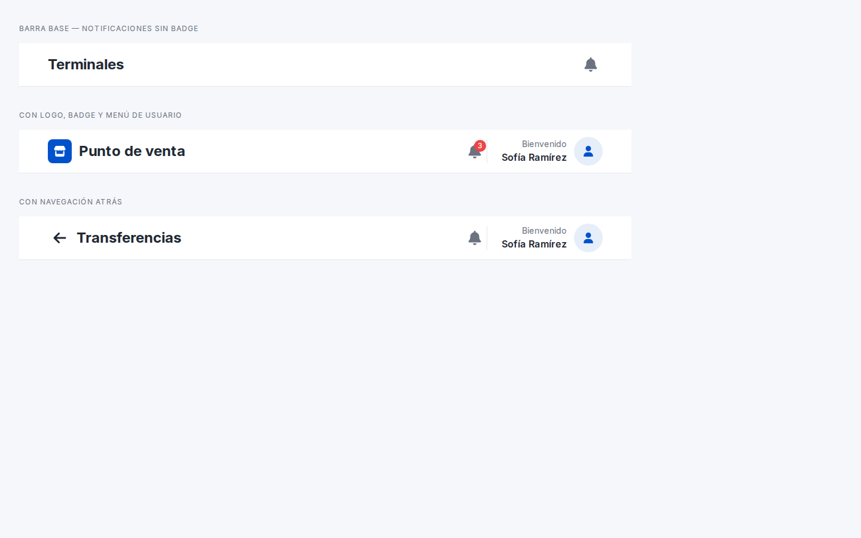
Task: Select Sofía Ramírez name in Transferencias bar
Action: click(534, 244)
